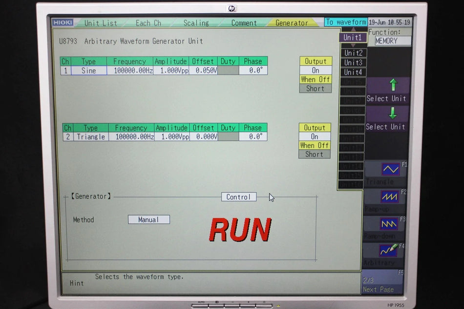464x309 pixels.
Task: Toggle channel 2 Output On field
Action: 315,136
